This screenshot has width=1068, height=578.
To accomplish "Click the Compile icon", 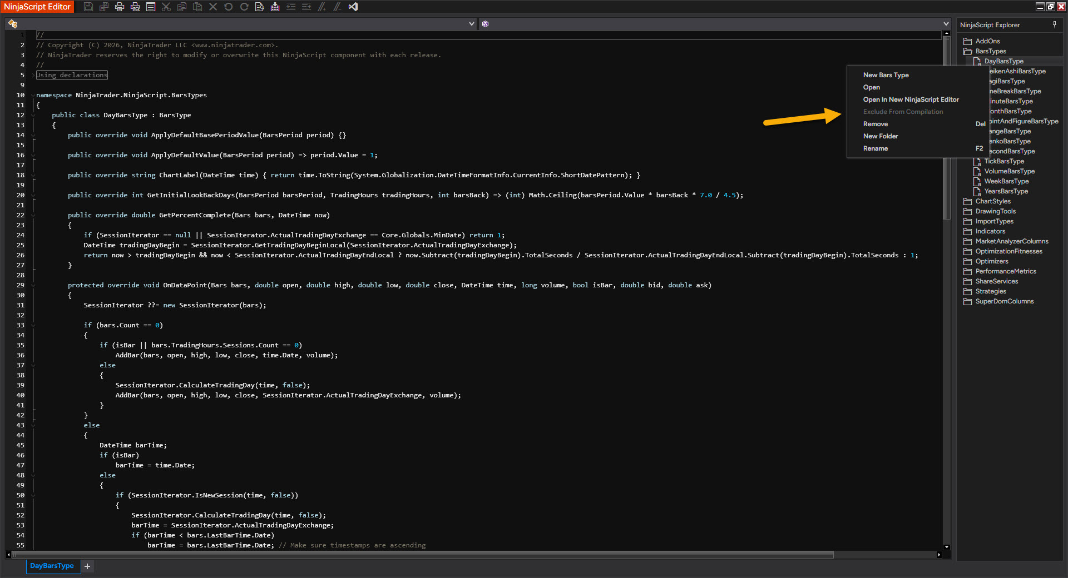I will click(275, 7).
